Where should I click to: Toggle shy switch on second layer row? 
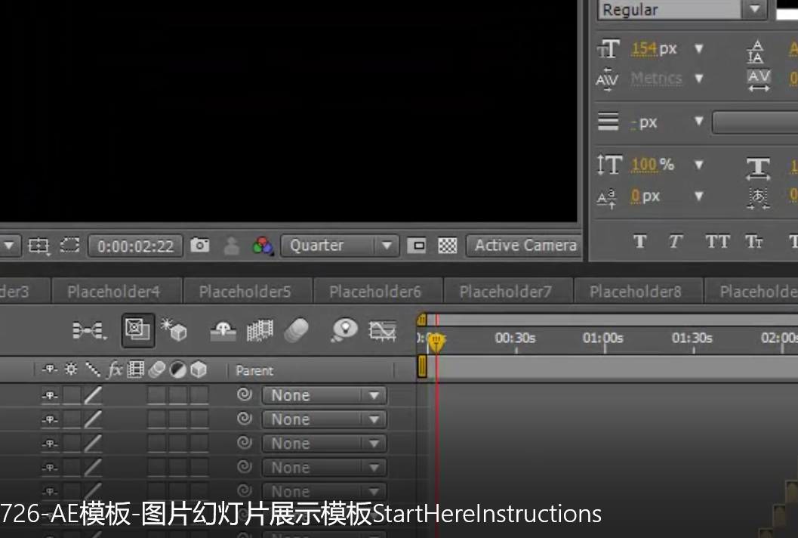[50, 419]
